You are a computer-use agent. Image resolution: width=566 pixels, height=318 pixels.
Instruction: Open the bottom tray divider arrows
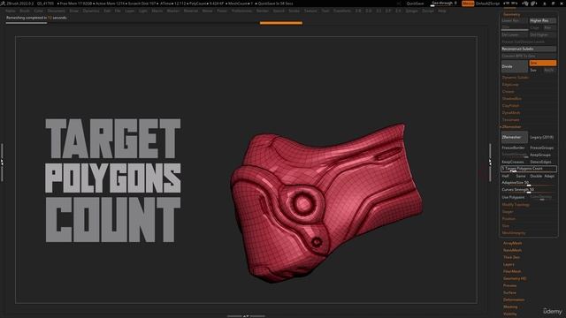coord(246,316)
